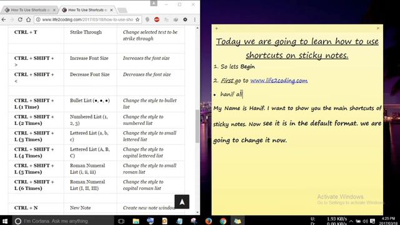Click the 'So lets Begin' line

pos(237,67)
